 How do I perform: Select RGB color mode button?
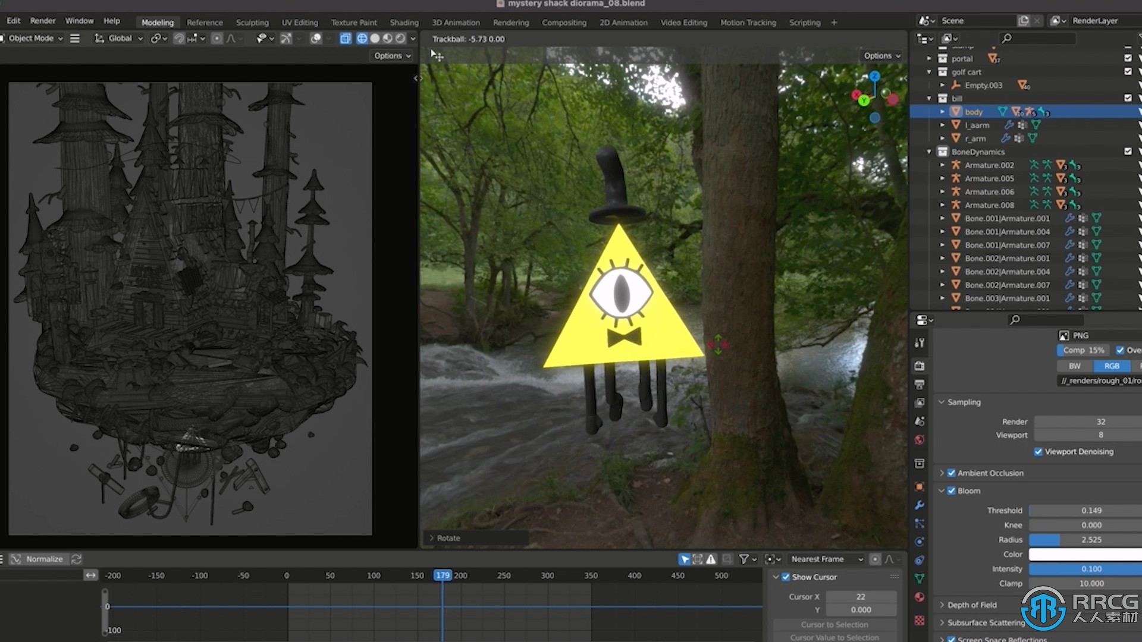(1112, 366)
